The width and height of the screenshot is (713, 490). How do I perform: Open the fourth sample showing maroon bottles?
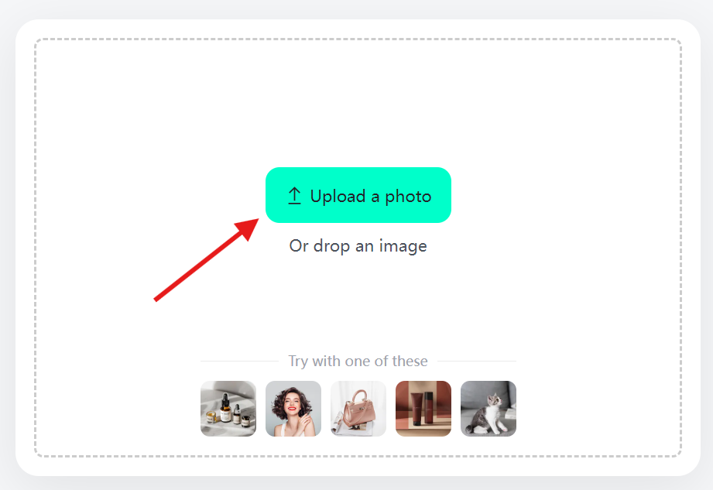[423, 409]
